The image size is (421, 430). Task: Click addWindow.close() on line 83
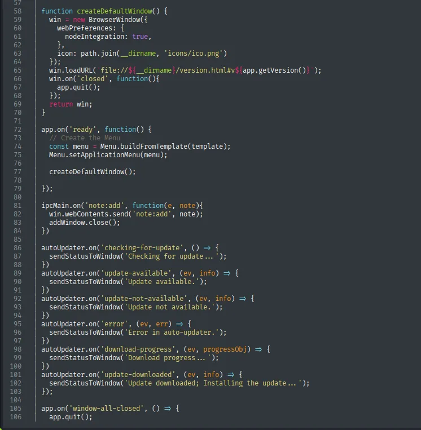pos(82,223)
